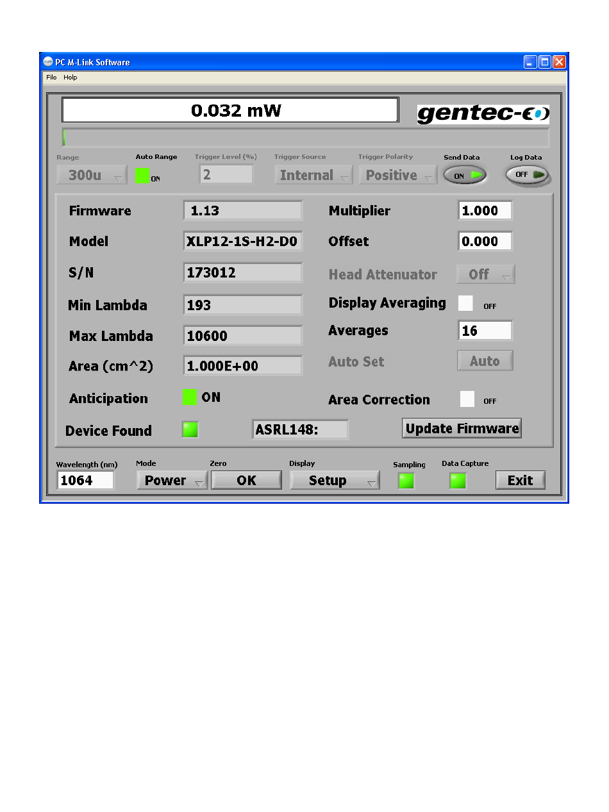Click the Zero OK button
The image size is (609, 812).
click(246, 481)
